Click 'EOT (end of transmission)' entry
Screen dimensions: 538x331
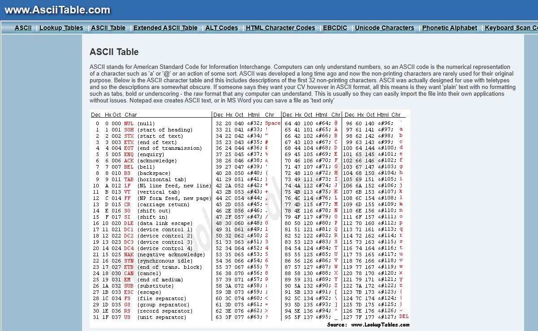click(163, 148)
